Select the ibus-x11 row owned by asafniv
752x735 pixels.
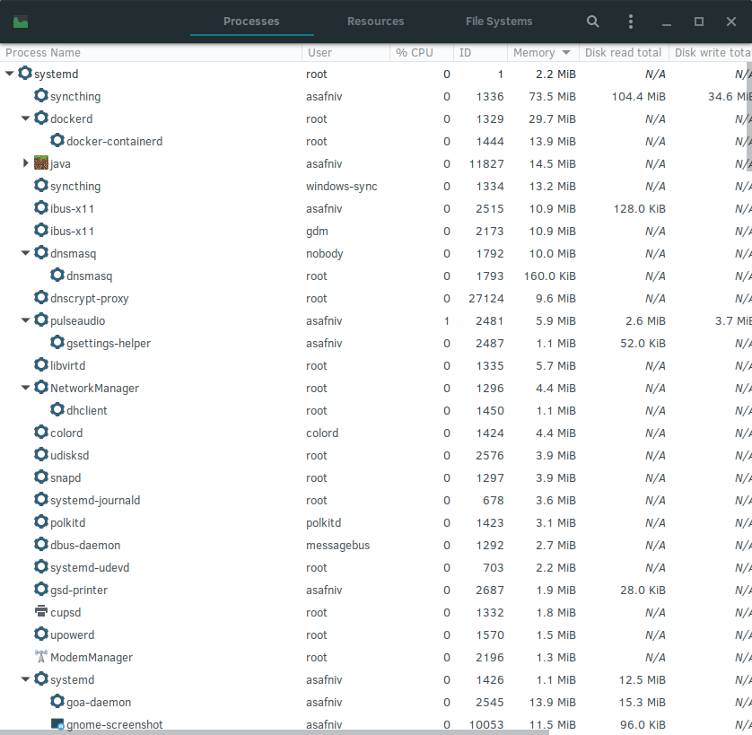376,209
